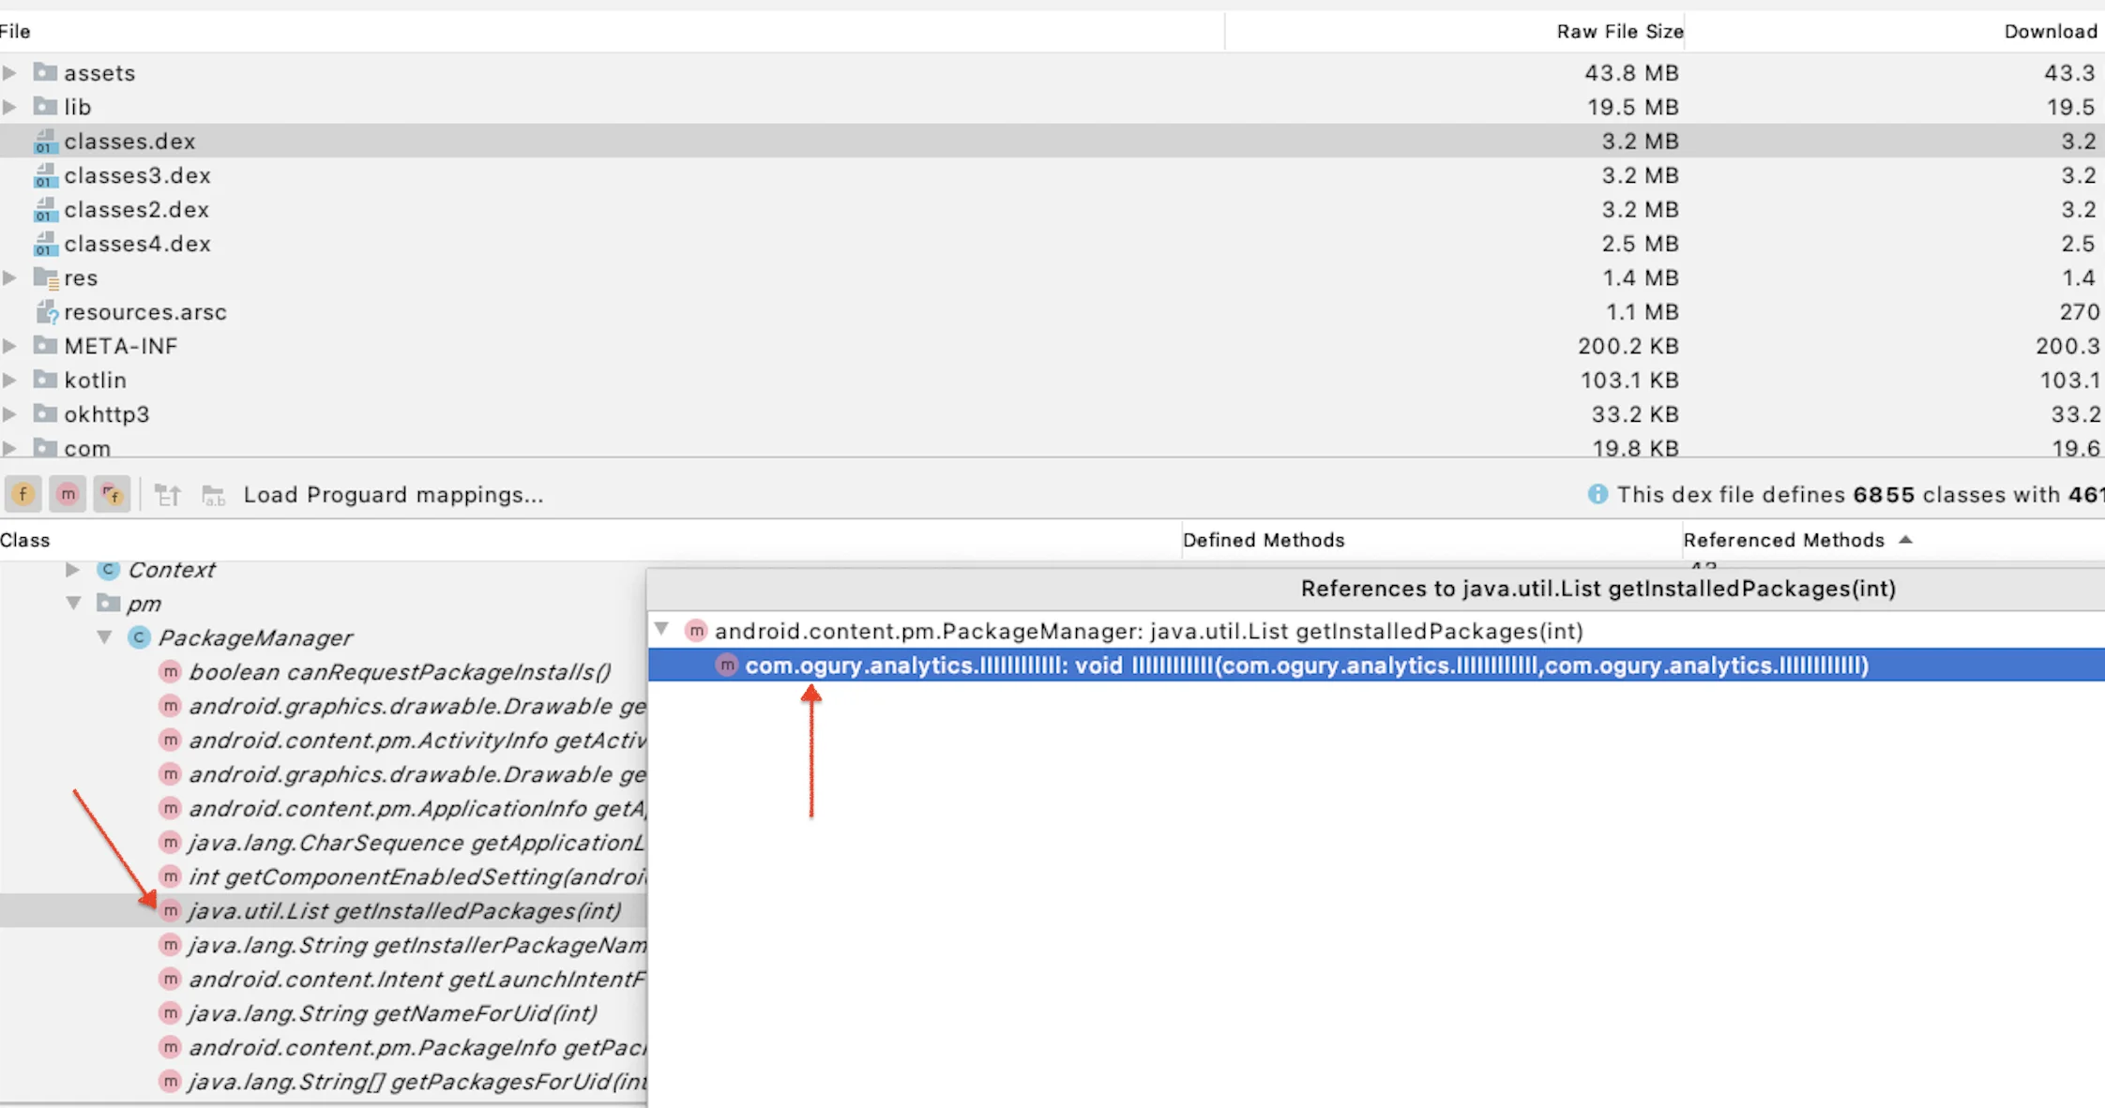Toggle show all referenced methods or fields

point(112,494)
